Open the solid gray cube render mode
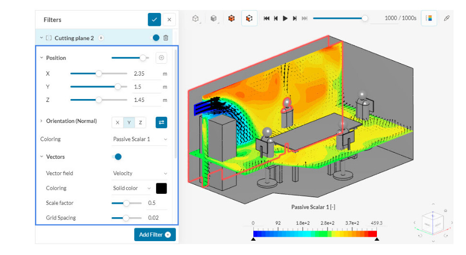466x255 pixels. [214, 18]
